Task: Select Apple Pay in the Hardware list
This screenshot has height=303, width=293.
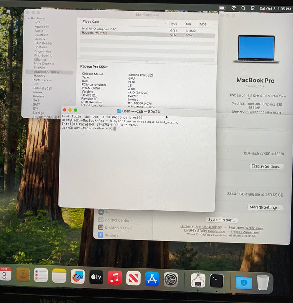Action: pyautogui.click(x=42, y=27)
